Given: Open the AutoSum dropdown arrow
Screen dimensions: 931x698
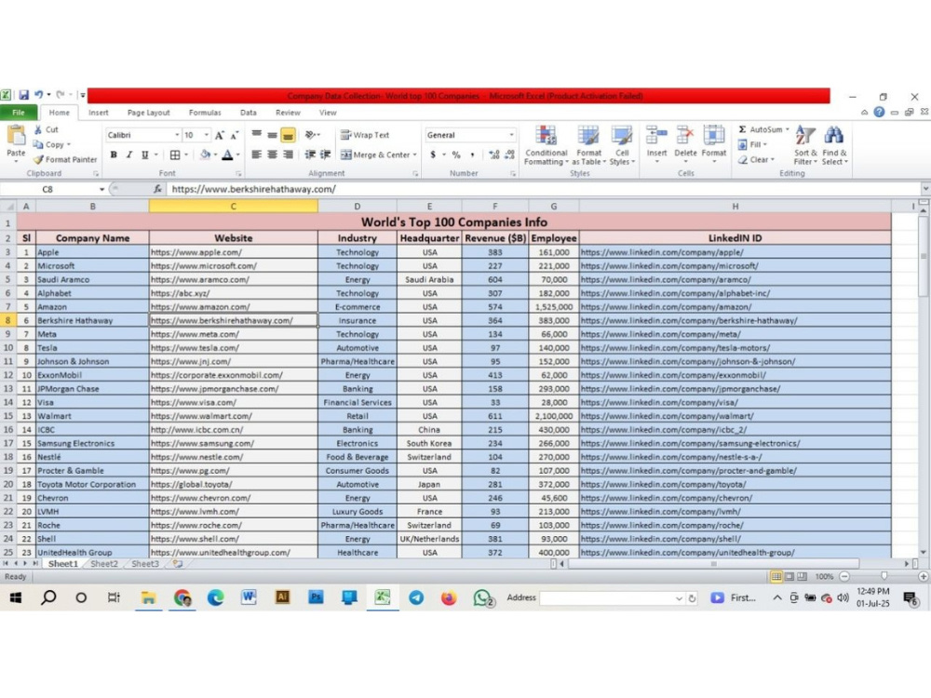Looking at the screenshot, I should (x=788, y=129).
